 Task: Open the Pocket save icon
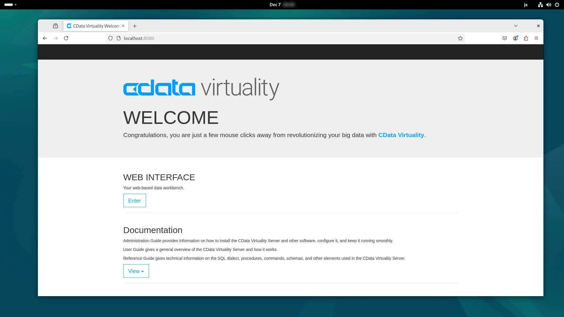504,38
